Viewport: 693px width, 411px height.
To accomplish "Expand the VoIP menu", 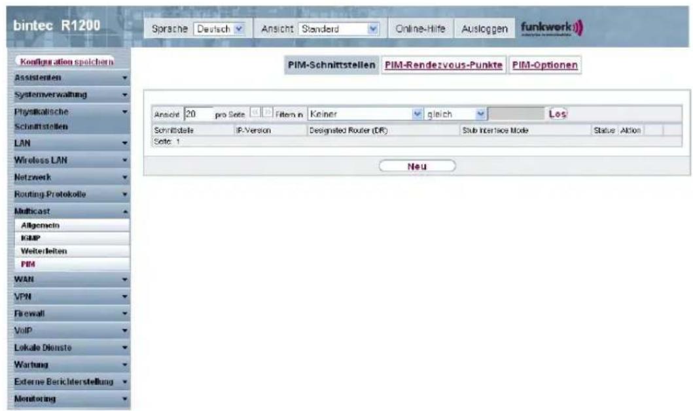I will point(71,330).
